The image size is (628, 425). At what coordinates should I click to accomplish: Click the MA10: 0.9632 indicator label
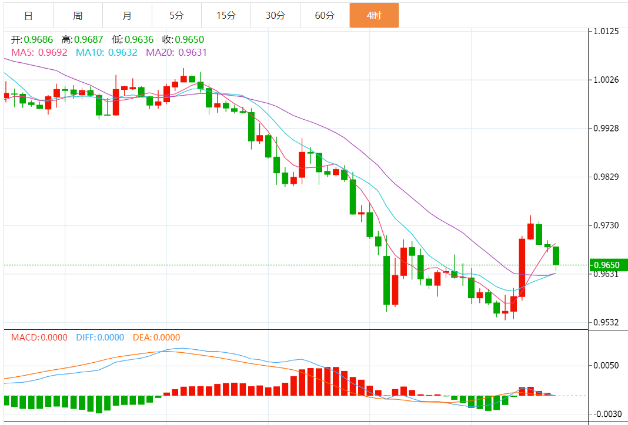106,52
